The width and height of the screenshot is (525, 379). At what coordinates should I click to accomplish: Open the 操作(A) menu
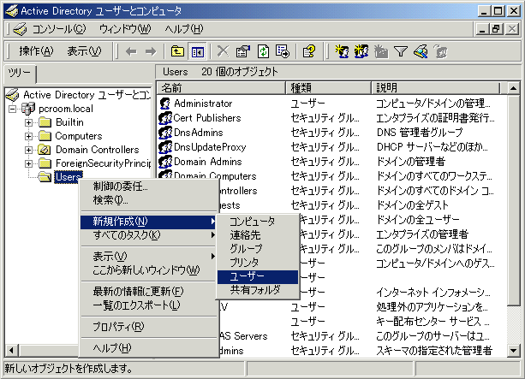pos(36,51)
